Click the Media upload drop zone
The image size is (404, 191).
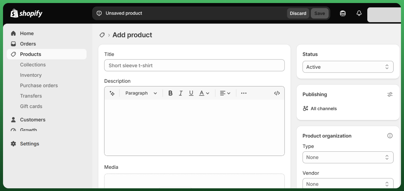194,181
